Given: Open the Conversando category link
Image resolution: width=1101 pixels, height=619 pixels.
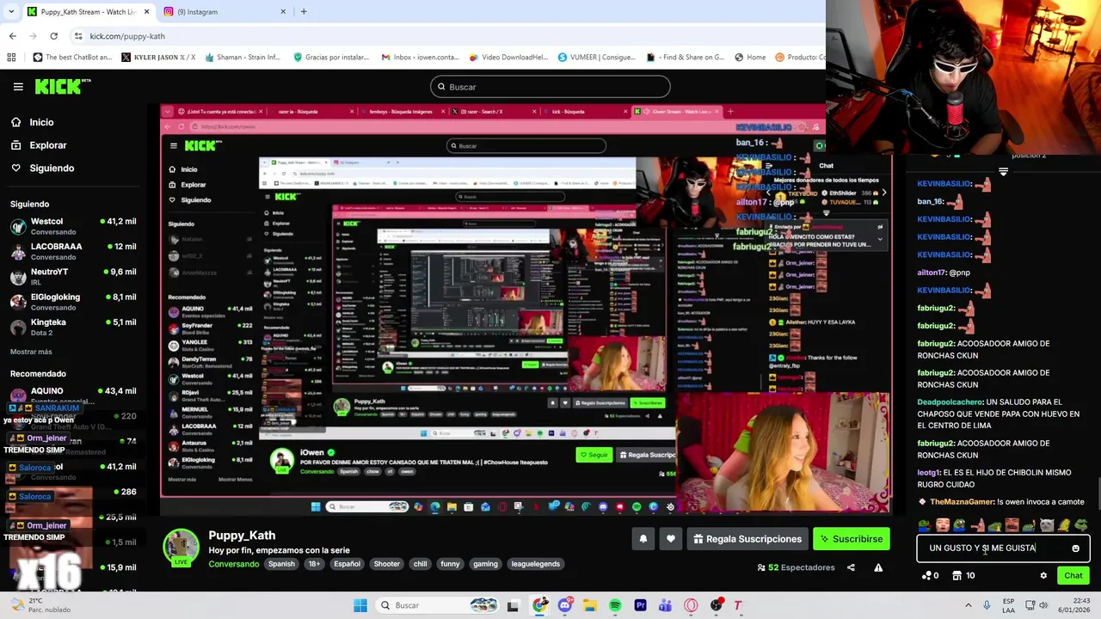Looking at the screenshot, I should click(x=233, y=564).
